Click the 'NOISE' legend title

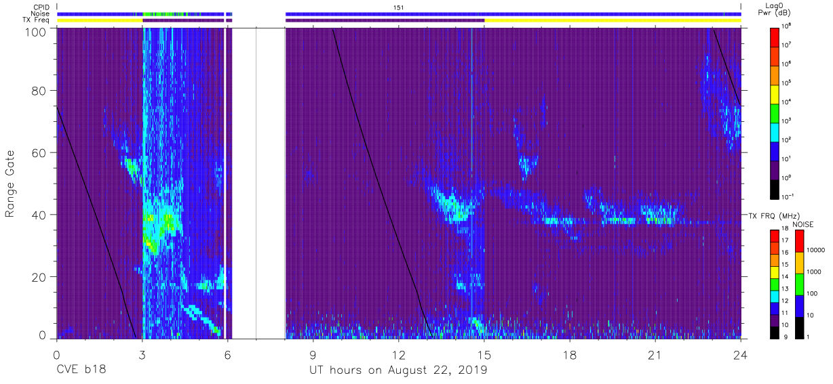point(802,224)
